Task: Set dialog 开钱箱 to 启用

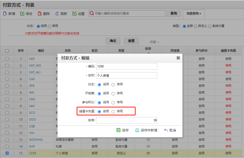Action: point(99,94)
